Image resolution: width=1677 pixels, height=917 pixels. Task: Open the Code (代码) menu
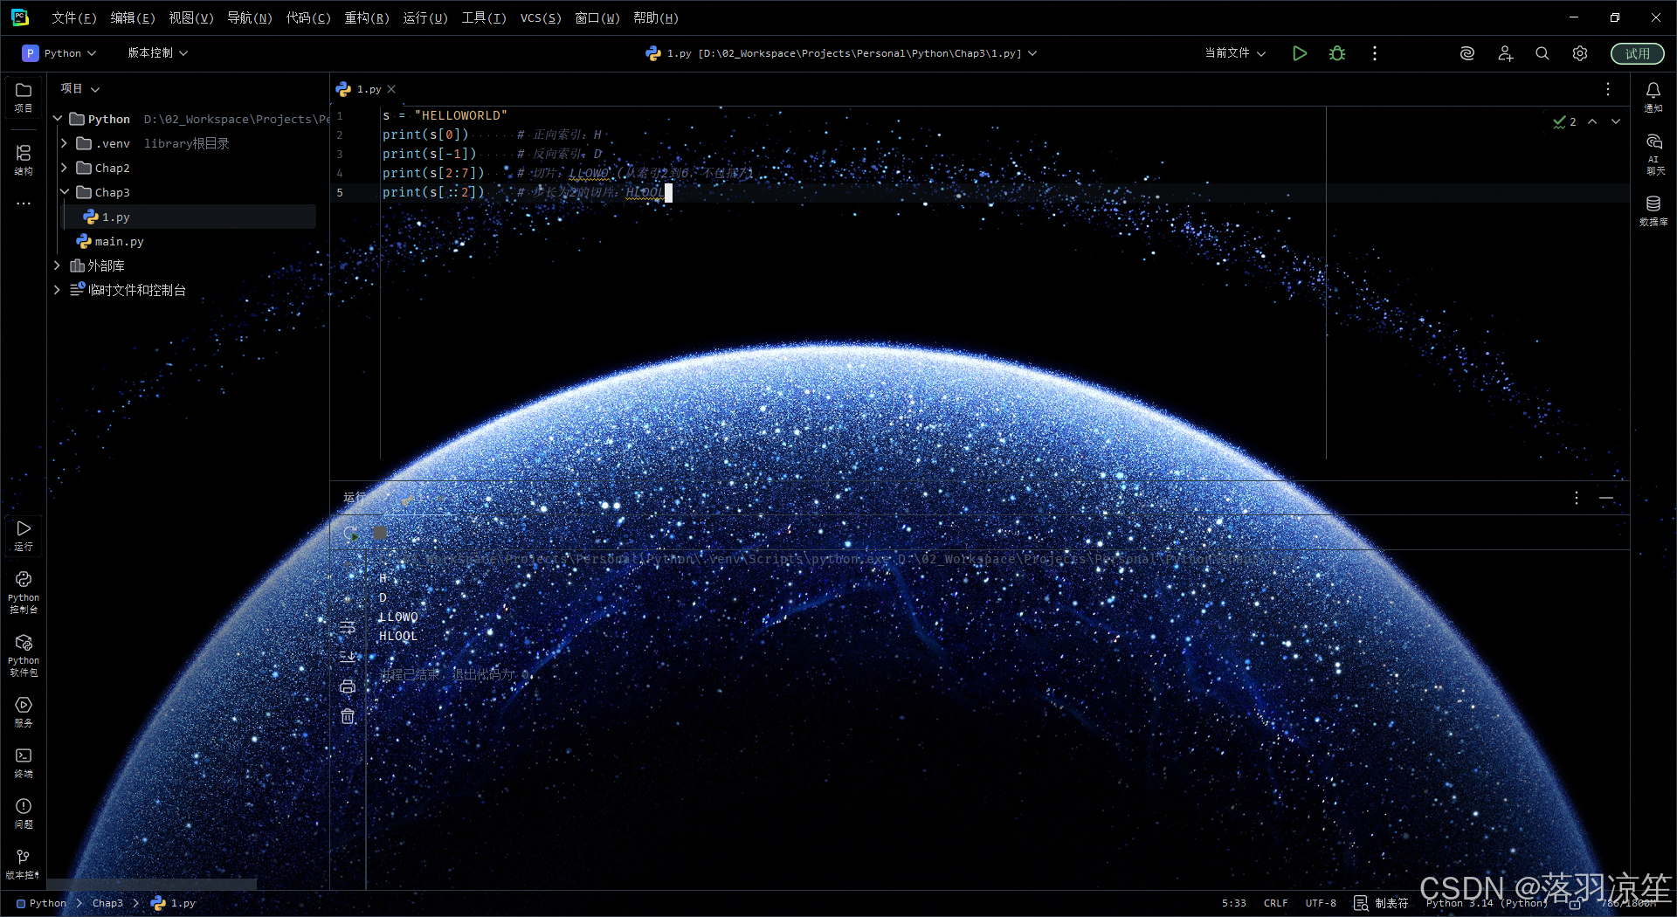(308, 17)
